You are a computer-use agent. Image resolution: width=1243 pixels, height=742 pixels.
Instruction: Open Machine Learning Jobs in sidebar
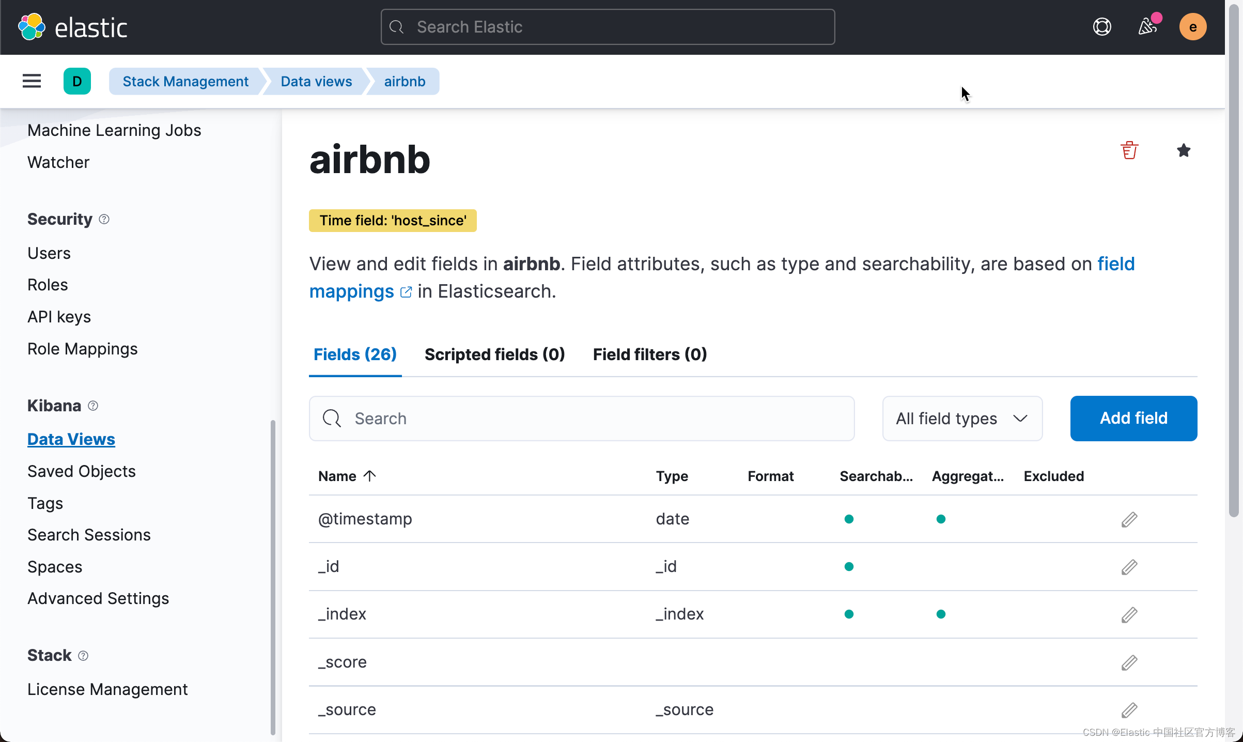pyautogui.click(x=114, y=130)
